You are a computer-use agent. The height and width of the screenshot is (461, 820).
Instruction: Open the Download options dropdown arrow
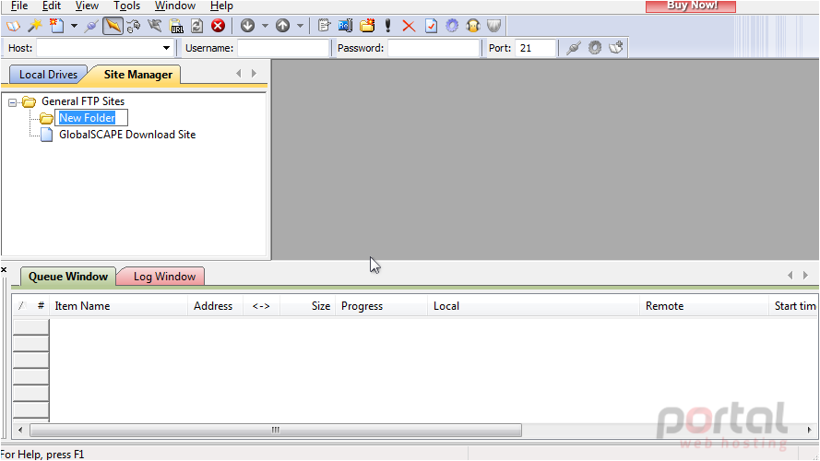point(265,26)
